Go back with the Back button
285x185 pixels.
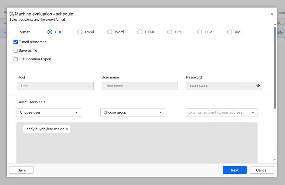[x=21, y=170]
